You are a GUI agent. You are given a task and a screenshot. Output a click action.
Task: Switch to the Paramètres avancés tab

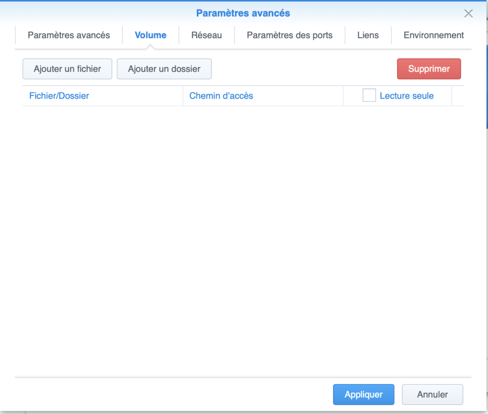pyautogui.click(x=69, y=35)
